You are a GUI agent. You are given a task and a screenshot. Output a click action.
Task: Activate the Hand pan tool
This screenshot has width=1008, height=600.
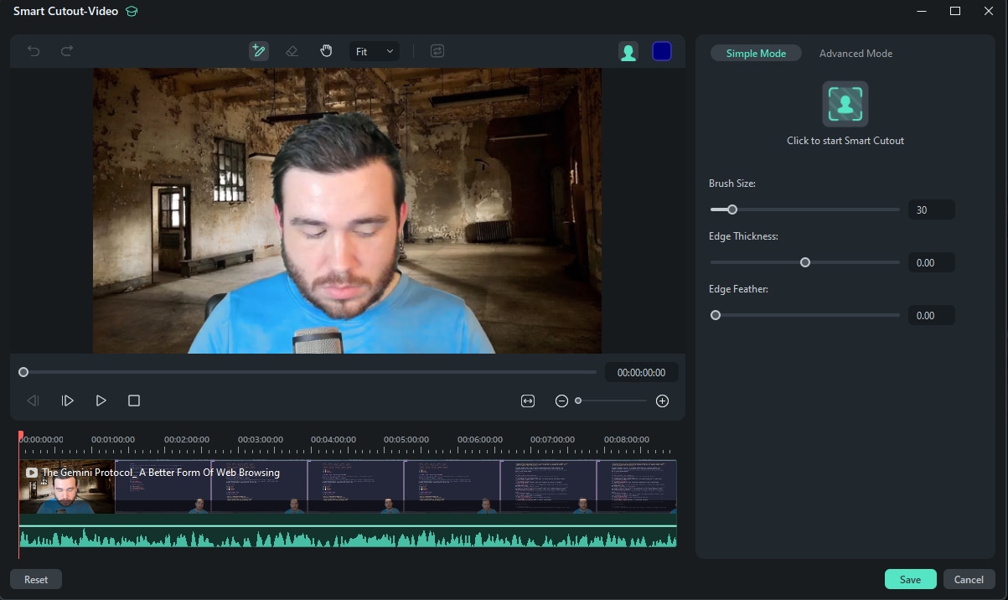point(326,51)
